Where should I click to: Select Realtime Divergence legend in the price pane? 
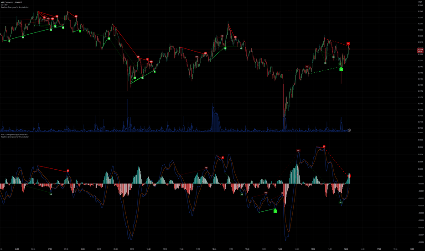(x=15, y=7)
